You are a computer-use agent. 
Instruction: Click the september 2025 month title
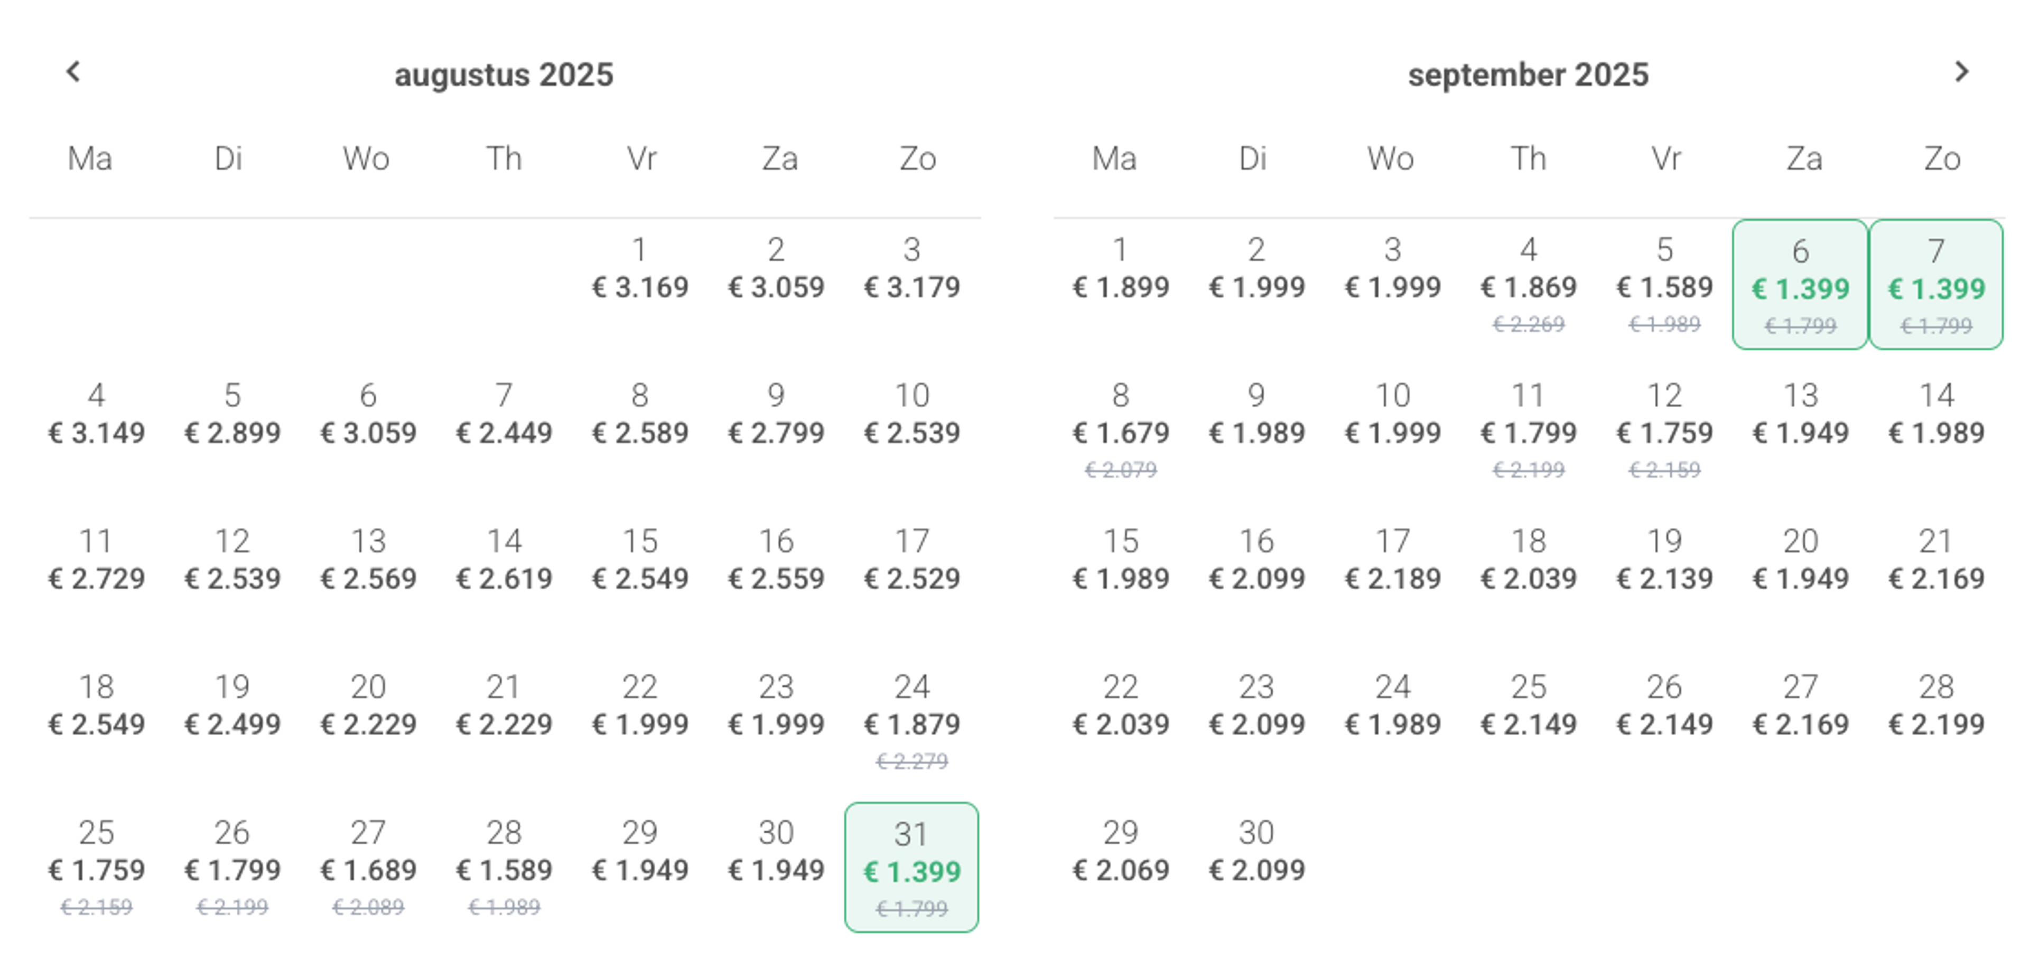1528,75
